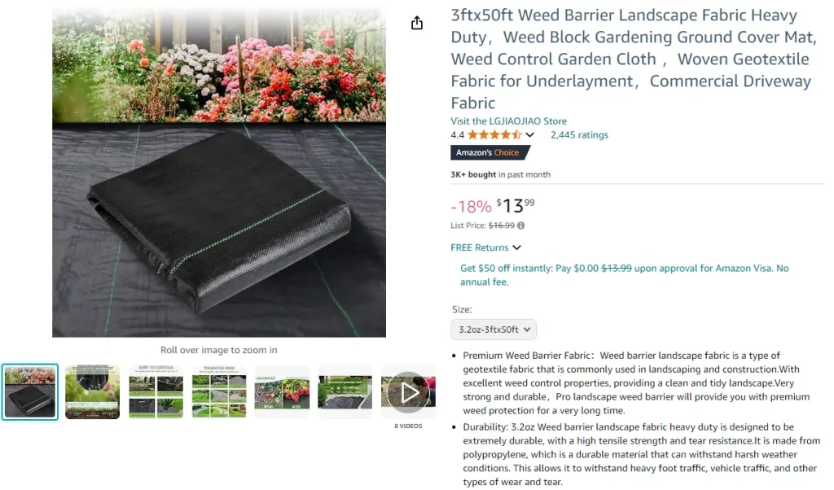Play the product video thumbnail

click(409, 392)
